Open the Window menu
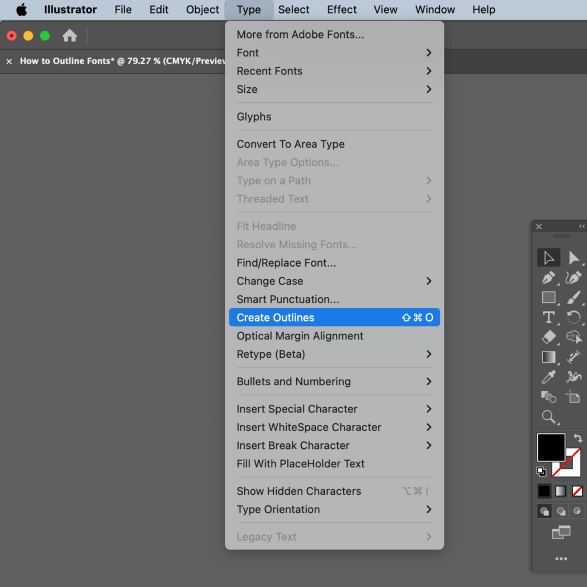Viewport: 587px width, 587px height. [434, 10]
